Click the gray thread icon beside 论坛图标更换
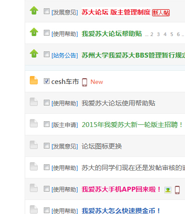Screen dimensions: 185x214 coord(34,145)
